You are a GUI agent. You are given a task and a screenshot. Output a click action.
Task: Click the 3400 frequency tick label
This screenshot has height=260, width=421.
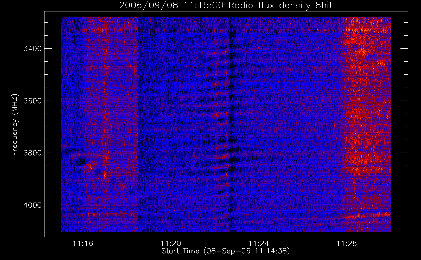point(33,49)
